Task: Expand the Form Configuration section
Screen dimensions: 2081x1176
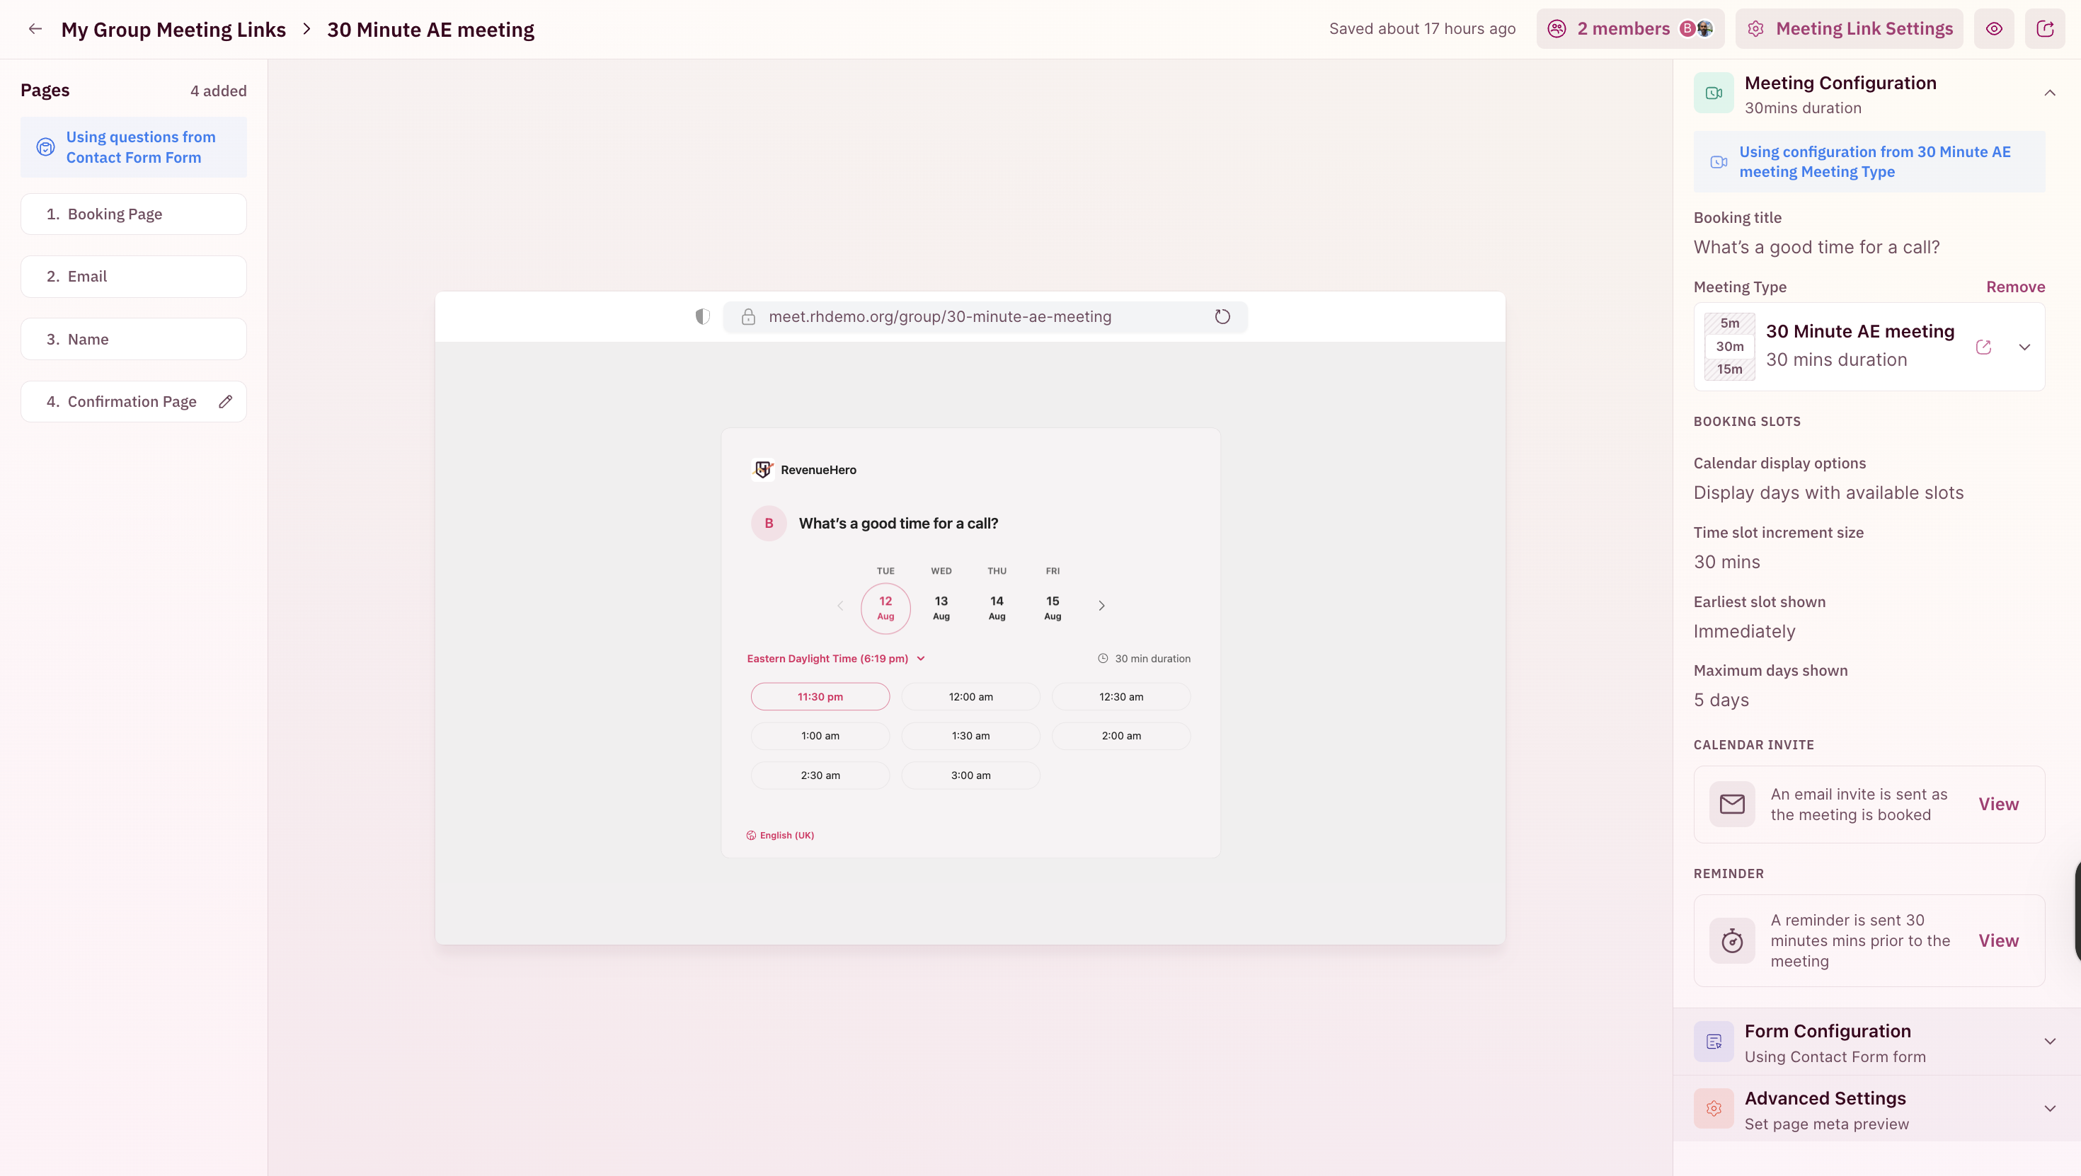Action: point(2049,1042)
